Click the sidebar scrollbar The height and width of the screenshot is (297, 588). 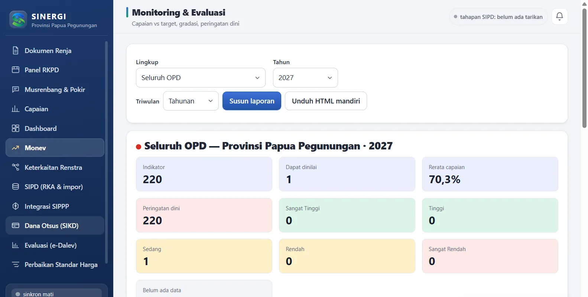click(107, 152)
